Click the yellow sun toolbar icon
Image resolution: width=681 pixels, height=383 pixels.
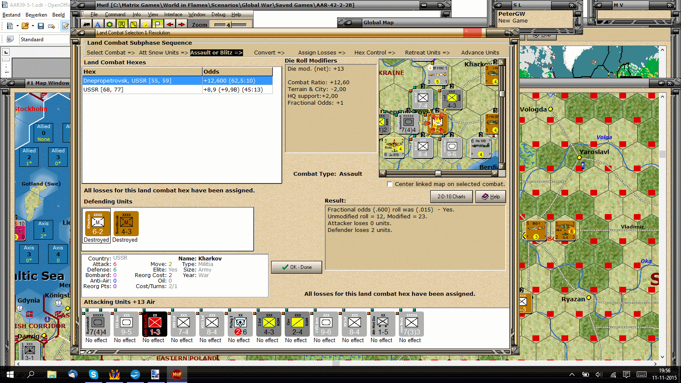[146, 25]
